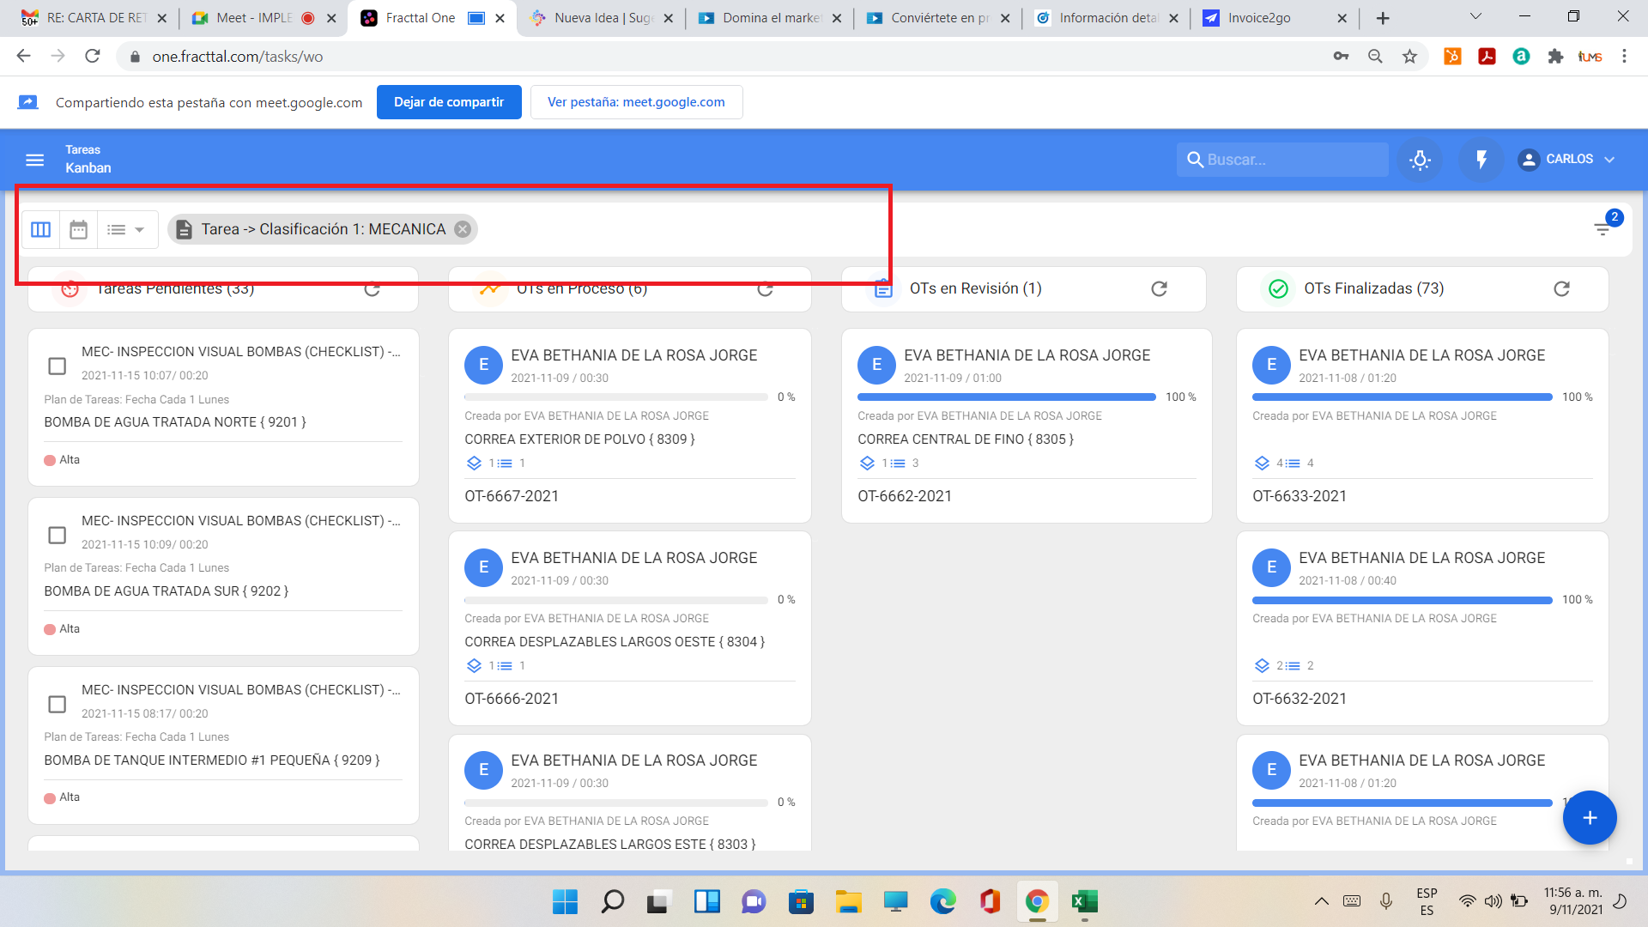Check the BOMBA DE AGUA TRATADA NORTE task
1648x927 pixels.
58,367
